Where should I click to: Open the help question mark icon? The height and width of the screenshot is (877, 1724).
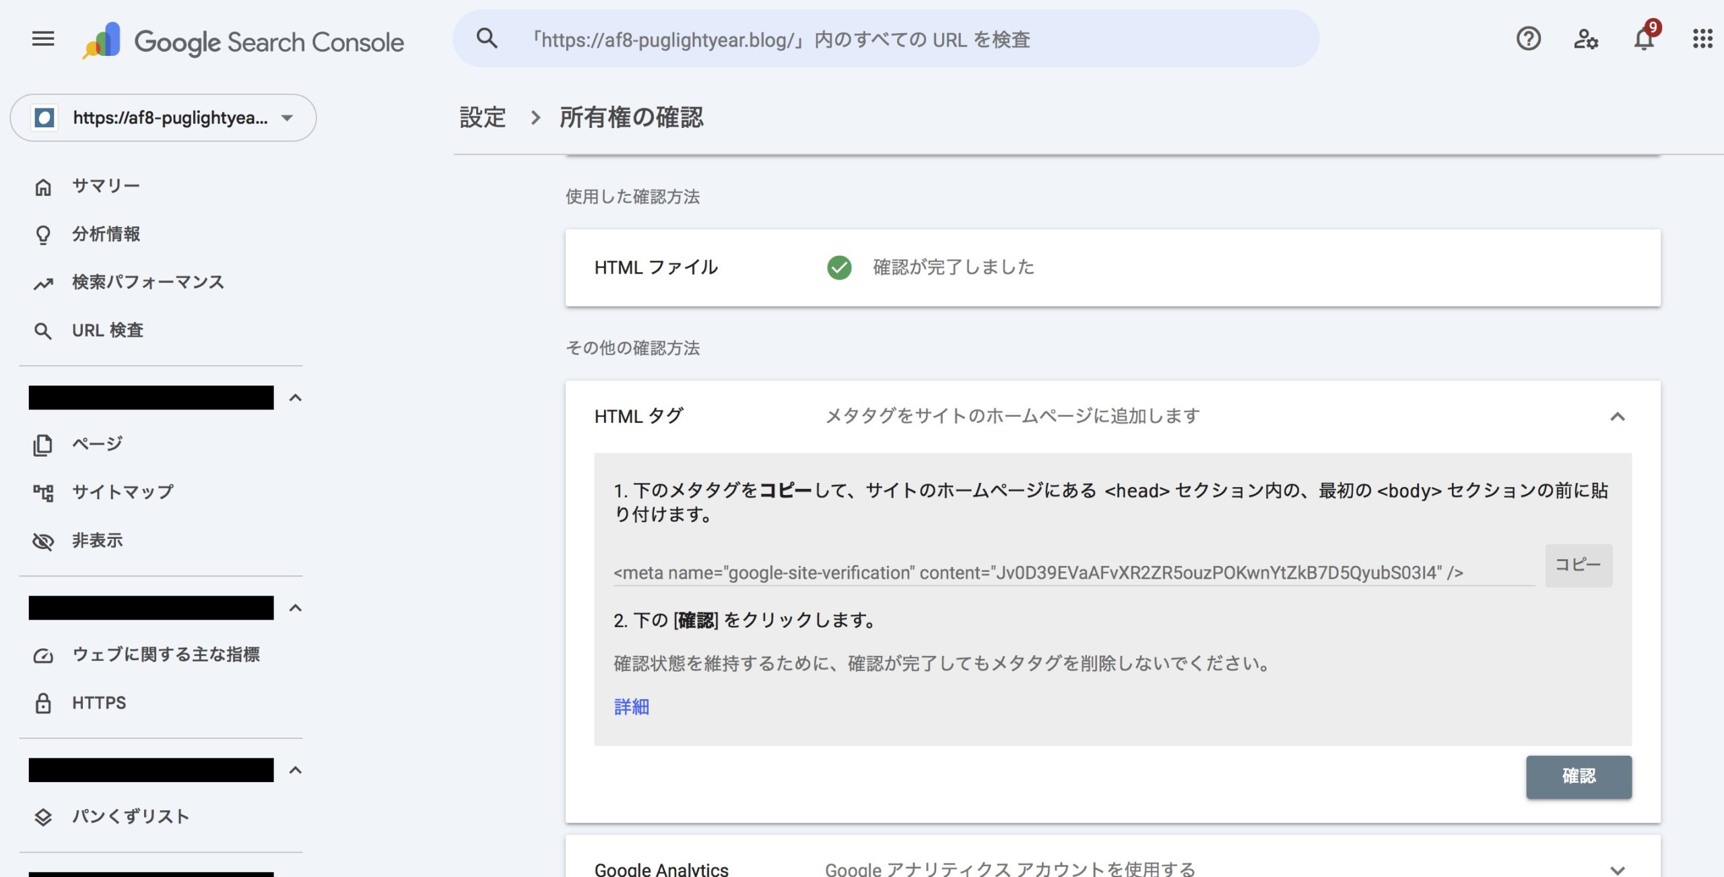1528,39
